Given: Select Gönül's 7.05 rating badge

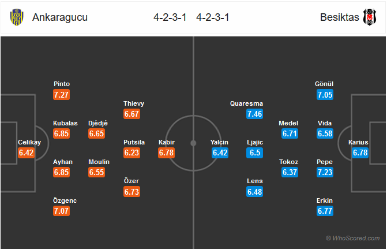Looking at the screenshot, I should [x=325, y=95].
